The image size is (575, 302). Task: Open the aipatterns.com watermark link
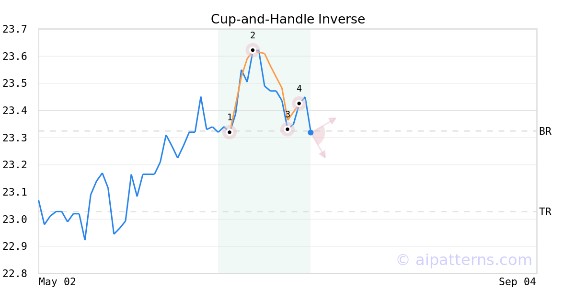464,260
